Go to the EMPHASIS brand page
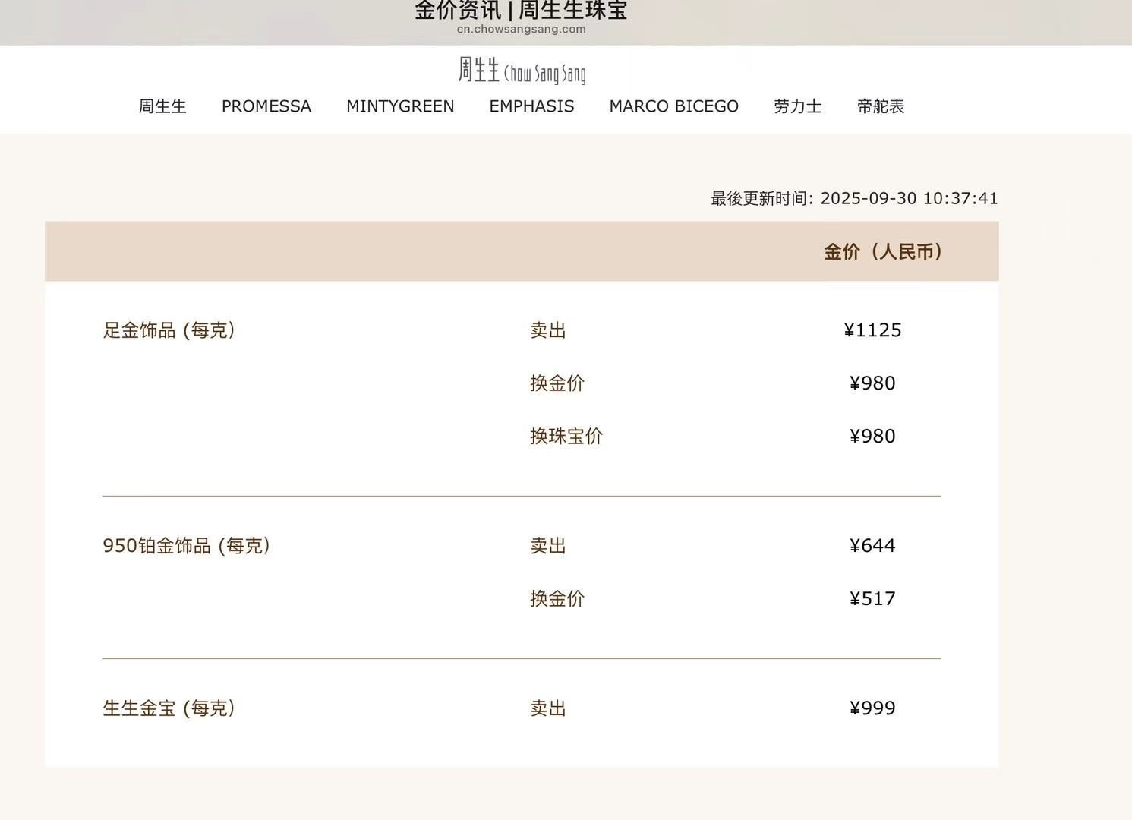Screen dimensions: 1132x820 pyautogui.click(x=531, y=106)
